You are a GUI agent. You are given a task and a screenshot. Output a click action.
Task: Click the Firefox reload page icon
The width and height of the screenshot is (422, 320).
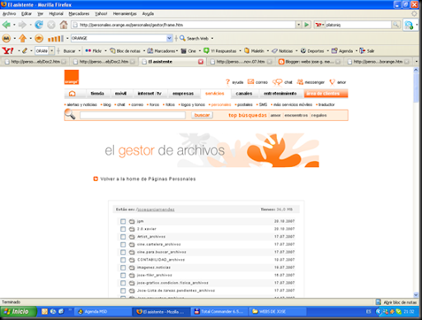tap(39, 25)
